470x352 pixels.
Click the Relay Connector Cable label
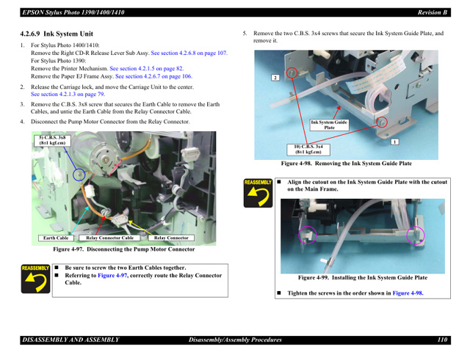click(110, 238)
